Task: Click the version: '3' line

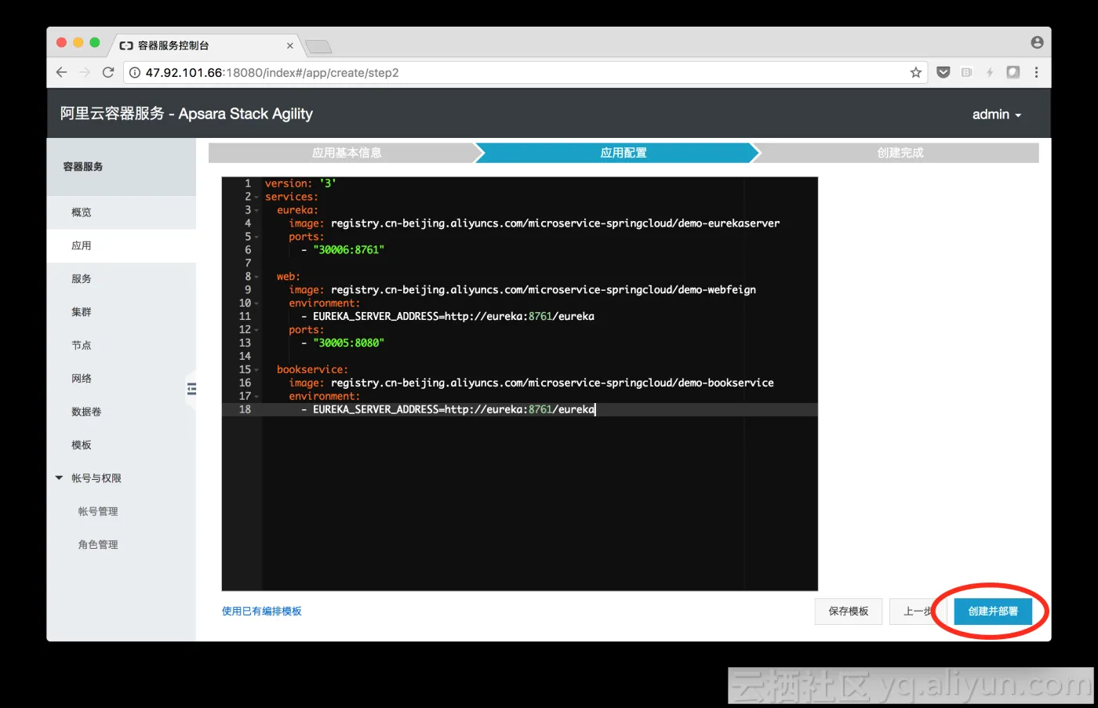Action: click(x=300, y=183)
